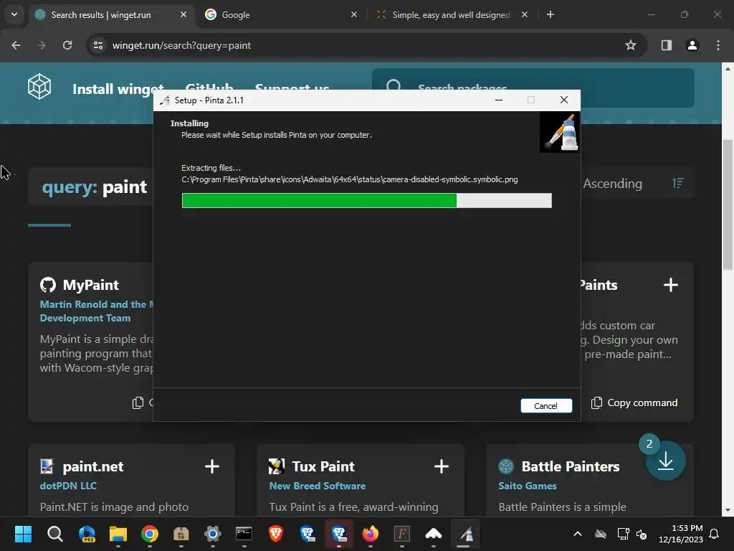The height and width of the screenshot is (551, 734).
Task: Toggle the Ascending sort order
Action: [x=612, y=184]
